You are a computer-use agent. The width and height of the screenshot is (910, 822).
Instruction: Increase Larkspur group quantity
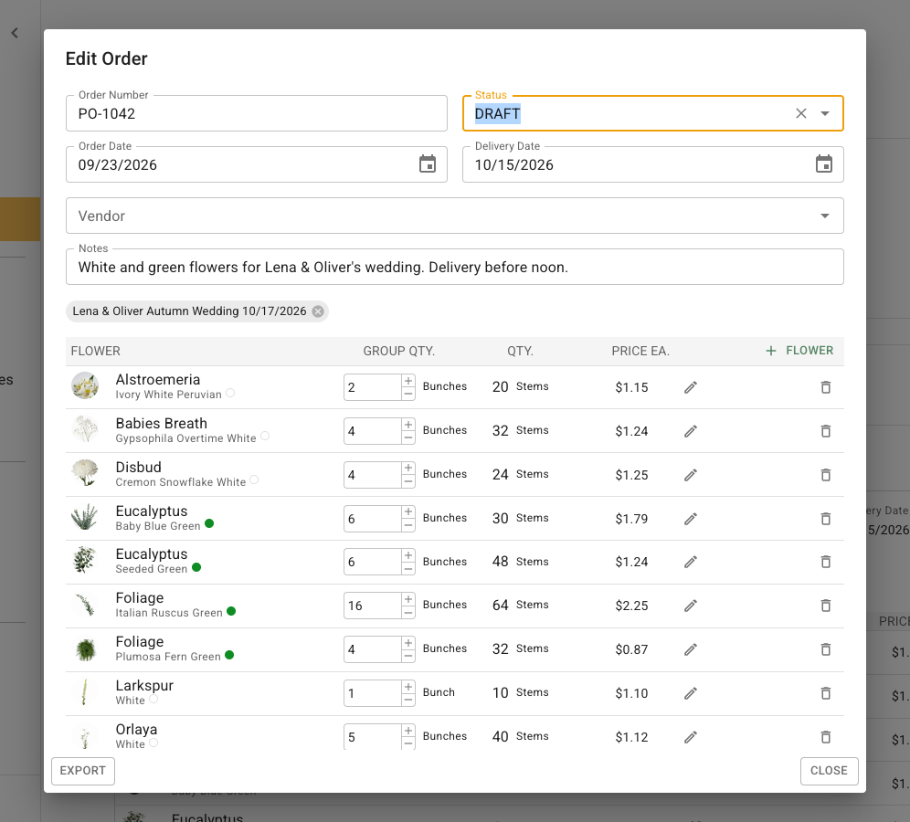[408, 687]
